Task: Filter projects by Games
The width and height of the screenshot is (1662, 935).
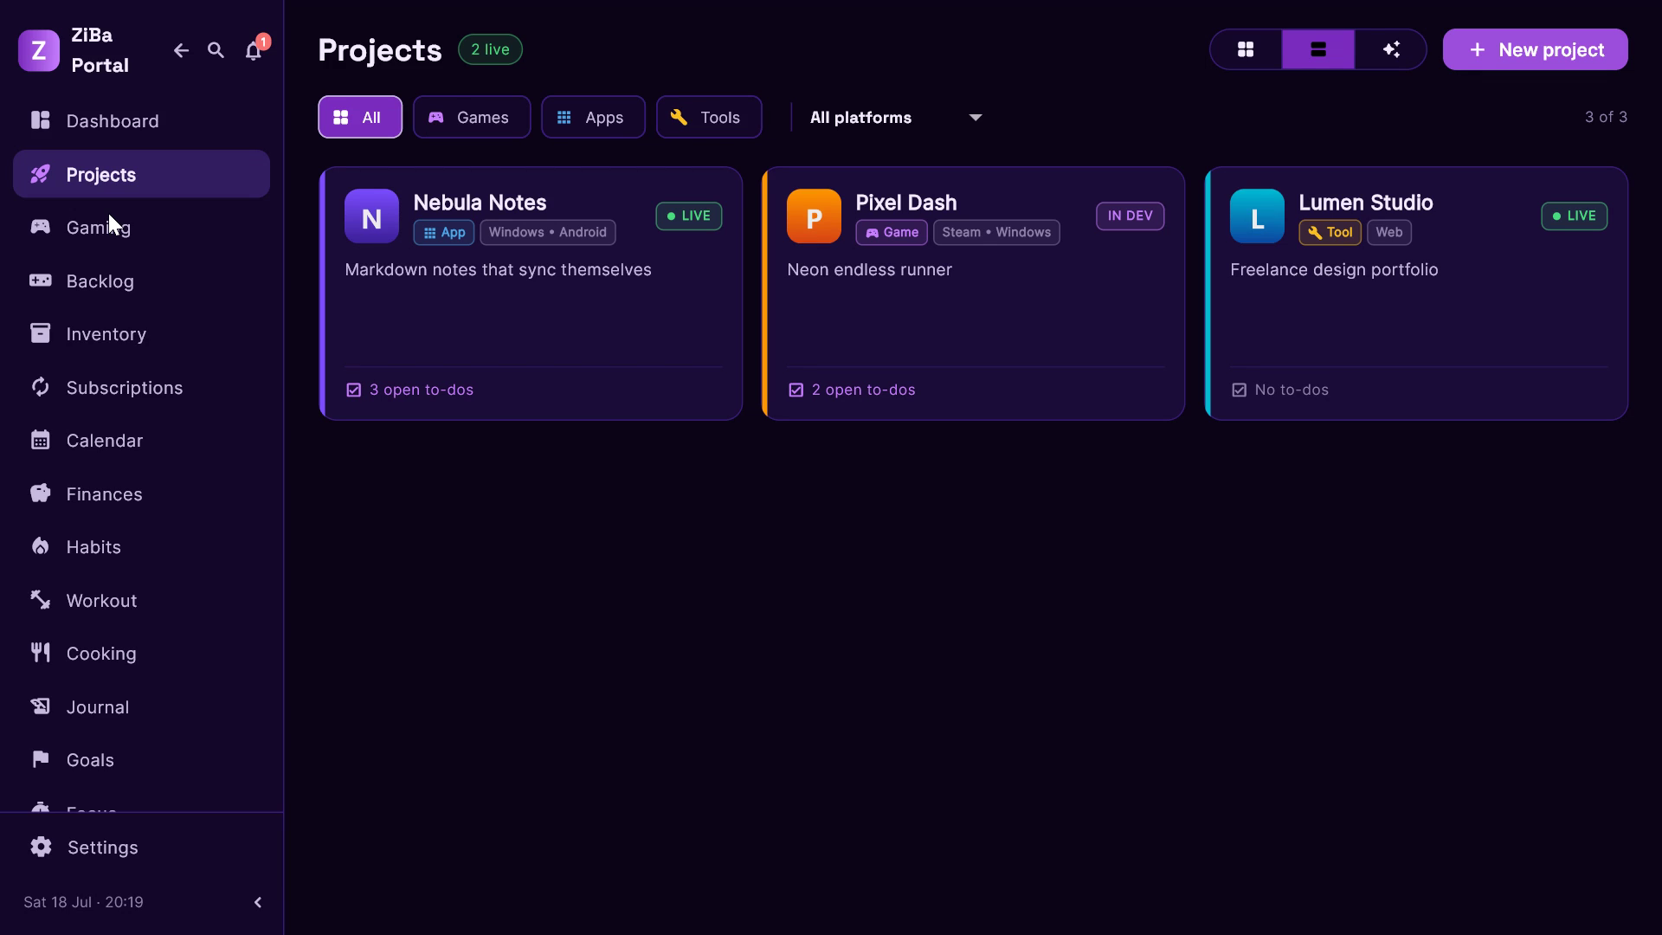Action: tap(472, 117)
